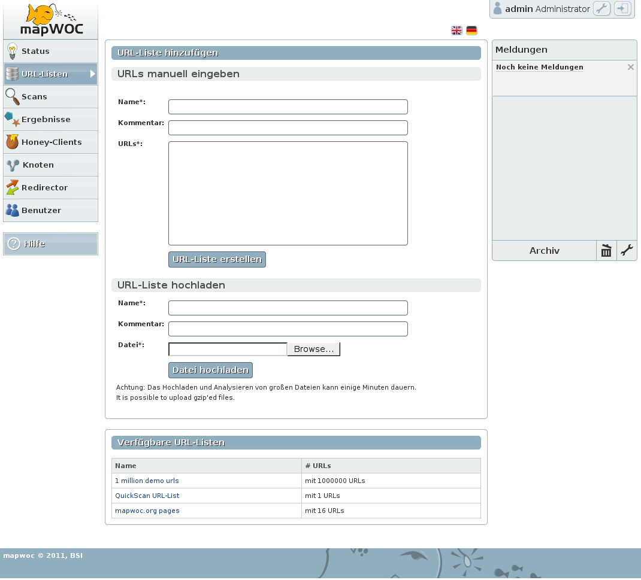Delete messages with trash icon
The image size is (641, 580).
pos(606,251)
